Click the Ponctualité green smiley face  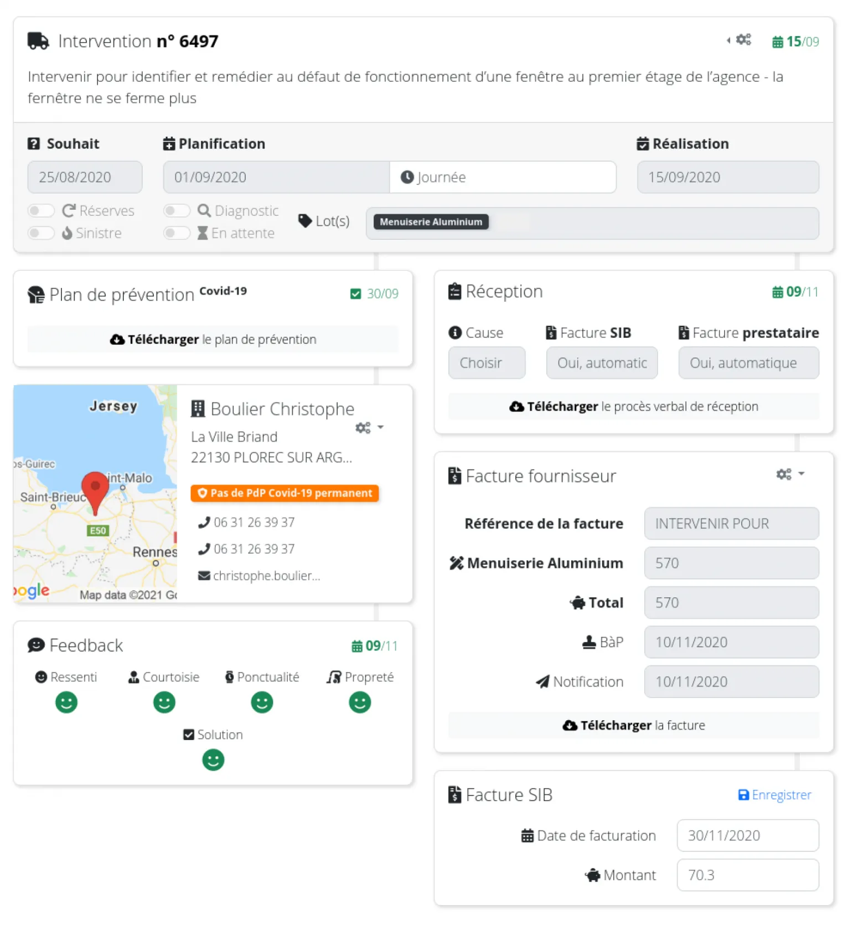point(262,702)
